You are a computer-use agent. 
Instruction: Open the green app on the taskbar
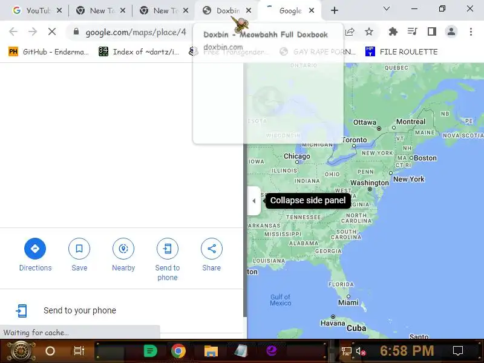[x=150, y=351]
